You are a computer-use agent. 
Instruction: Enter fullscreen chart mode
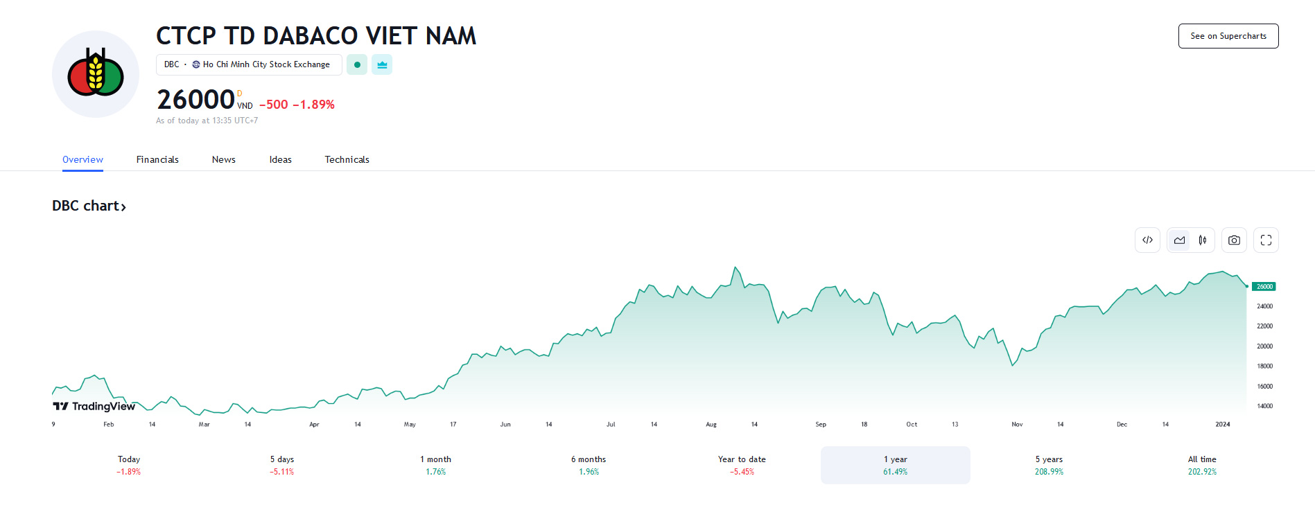1266,240
